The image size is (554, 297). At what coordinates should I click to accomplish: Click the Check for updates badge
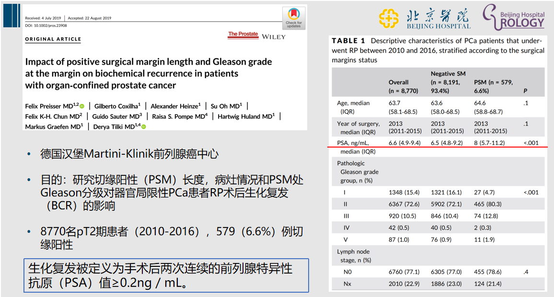294,18
